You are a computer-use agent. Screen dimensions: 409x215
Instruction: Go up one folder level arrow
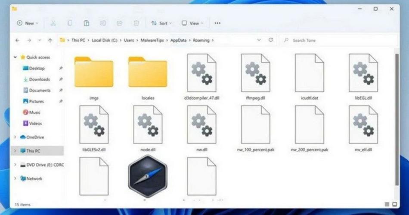tap(50, 40)
